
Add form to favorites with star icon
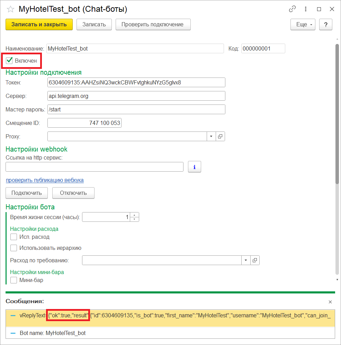[x=10, y=9]
